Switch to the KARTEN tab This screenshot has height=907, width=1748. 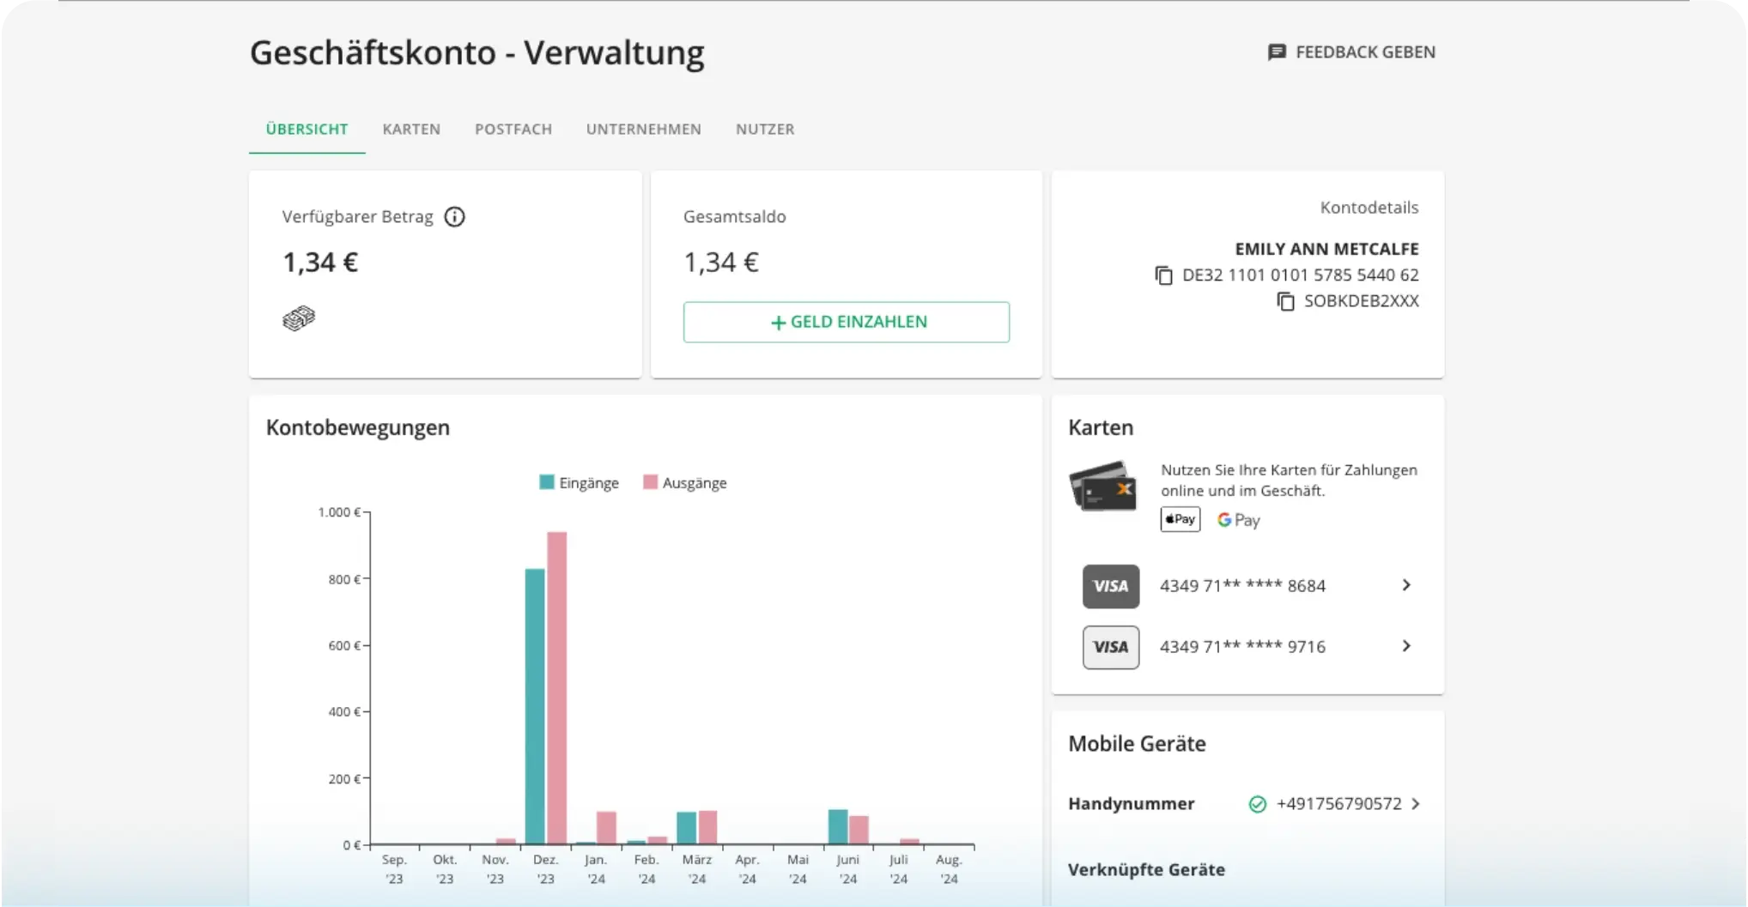tap(410, 129)
